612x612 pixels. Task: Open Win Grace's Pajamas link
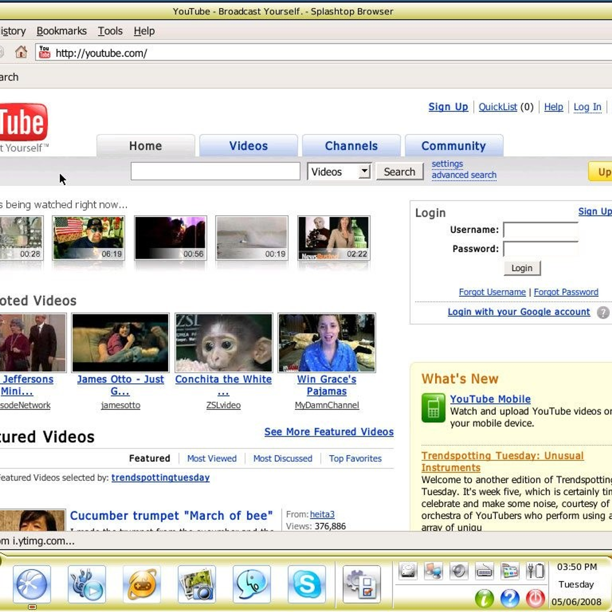(327, 385)
